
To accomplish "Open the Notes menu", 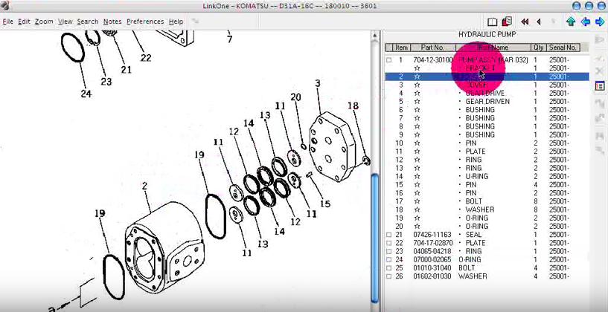I will (112, 22).
